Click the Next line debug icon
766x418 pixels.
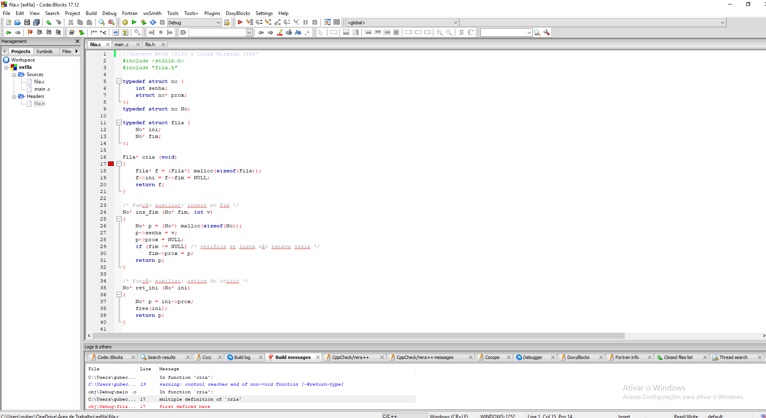tap(259, 22)
